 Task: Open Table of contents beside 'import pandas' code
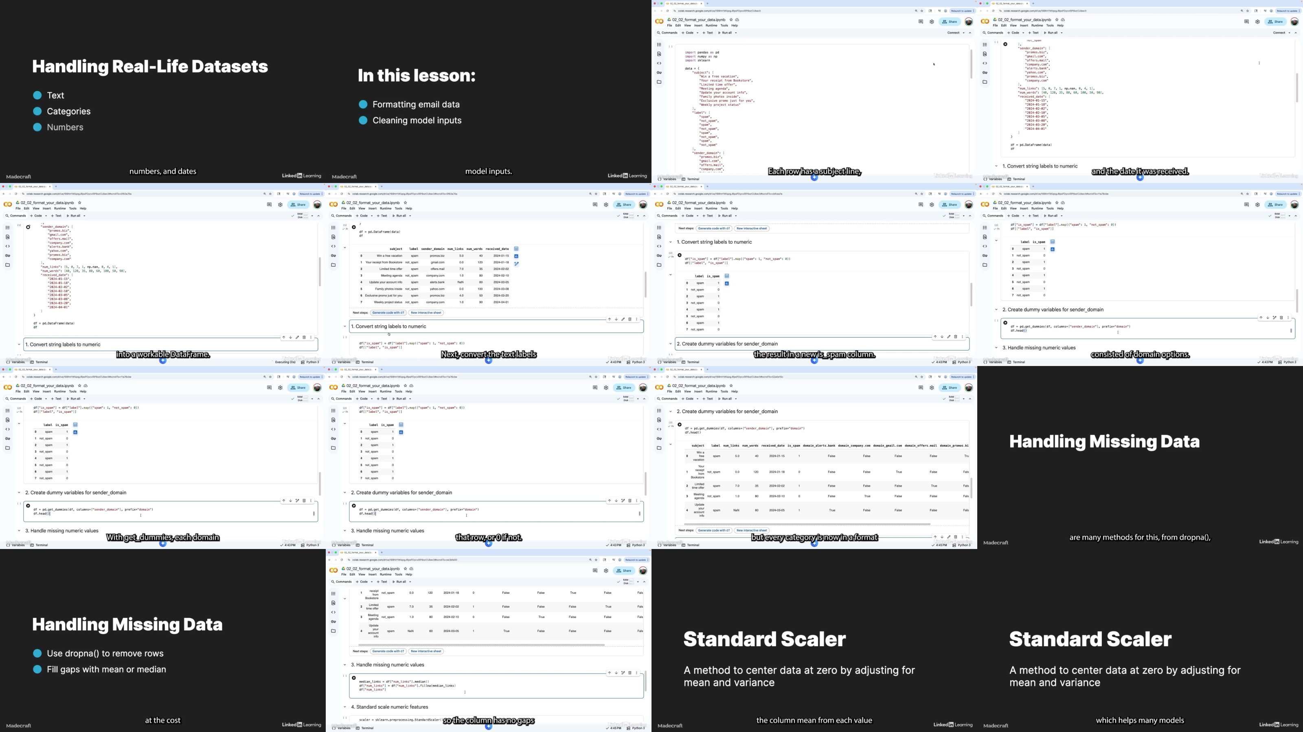point(659,45)
